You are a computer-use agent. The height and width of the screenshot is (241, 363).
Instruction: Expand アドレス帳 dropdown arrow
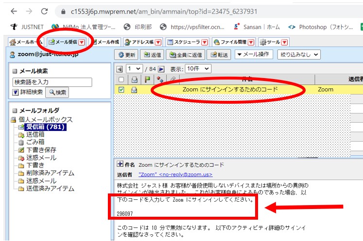tap(158, 42)
